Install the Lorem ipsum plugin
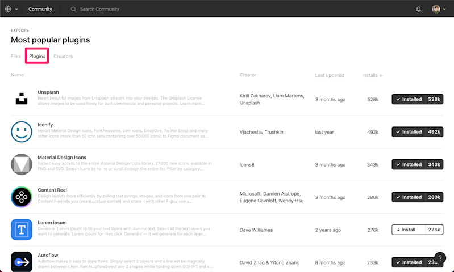 [x=417, y=229]
